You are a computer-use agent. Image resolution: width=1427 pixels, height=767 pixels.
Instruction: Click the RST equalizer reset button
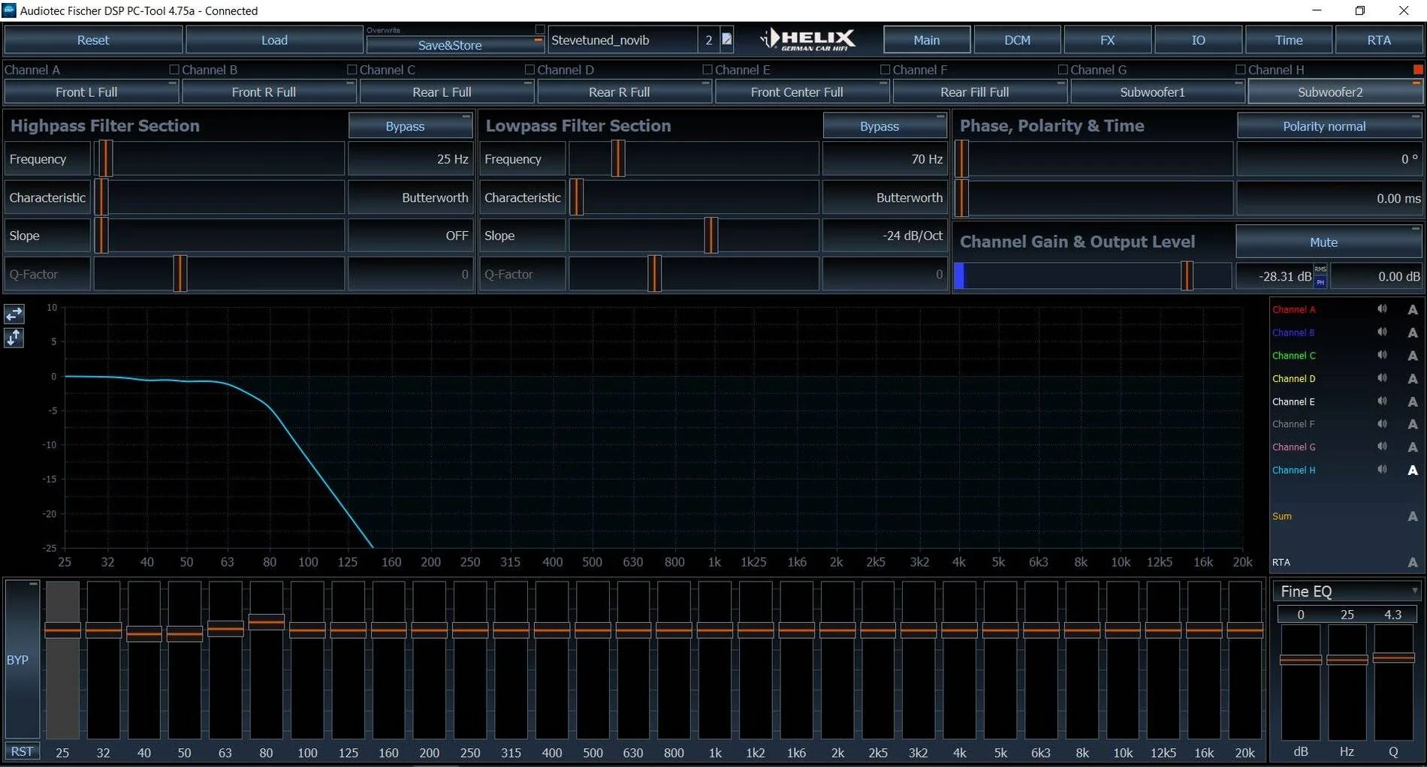(22, 751)
